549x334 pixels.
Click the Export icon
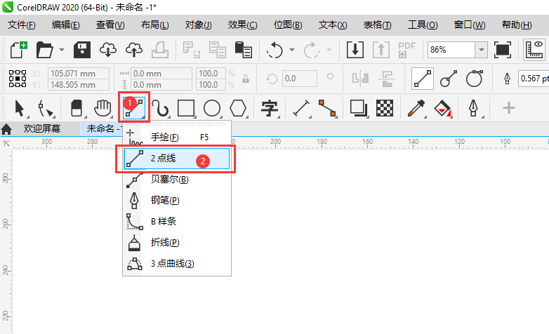[x=381, y=50]
